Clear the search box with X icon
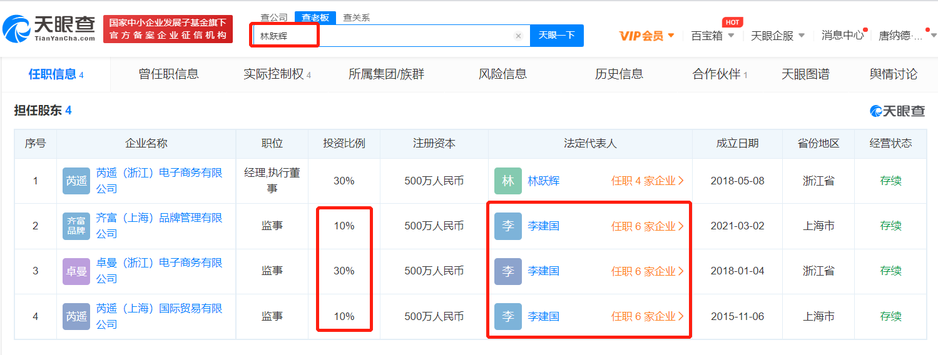938x355 pixels. click(x=518, y=36)
